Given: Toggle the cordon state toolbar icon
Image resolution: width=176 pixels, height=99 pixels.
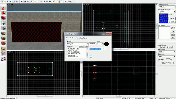Looking at the screenshot, I should click(54, 2).
